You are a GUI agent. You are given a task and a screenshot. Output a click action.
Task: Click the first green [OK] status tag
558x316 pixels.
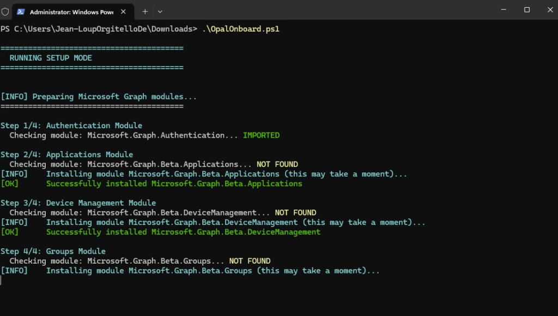(x=10, y=184)
